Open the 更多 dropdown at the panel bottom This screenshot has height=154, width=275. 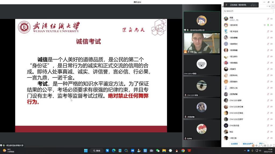[x=262, y=144]
